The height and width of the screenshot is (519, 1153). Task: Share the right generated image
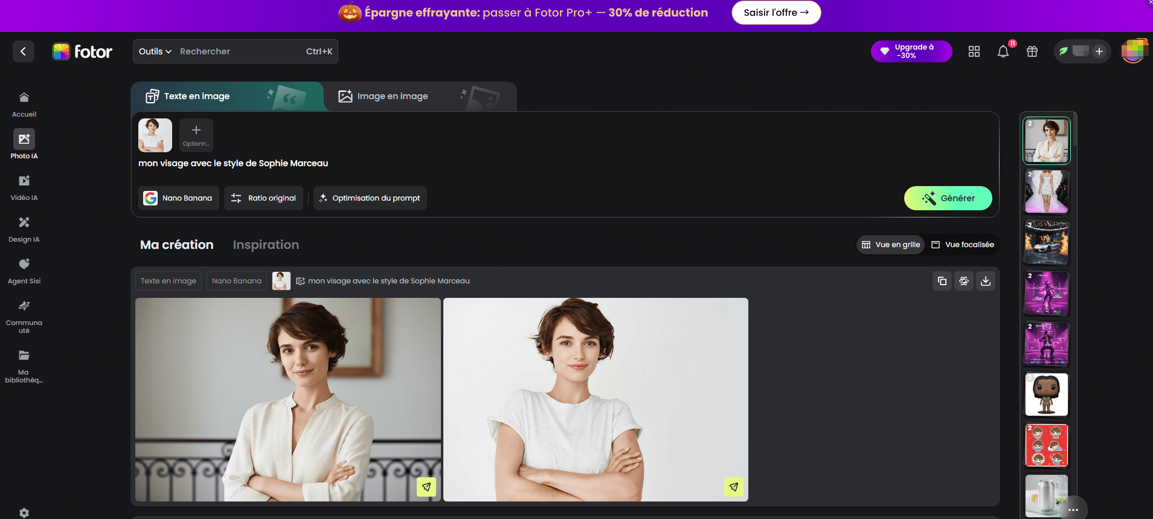(734, 487)
